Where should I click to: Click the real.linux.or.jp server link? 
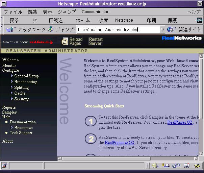41,42
